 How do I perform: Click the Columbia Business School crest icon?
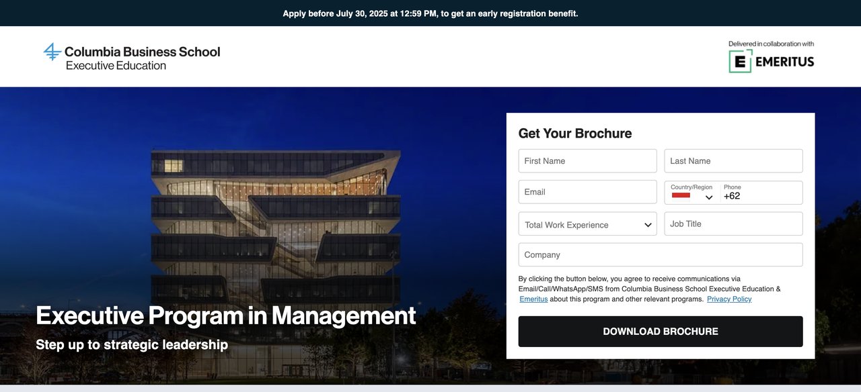click(x=52, y=52)
